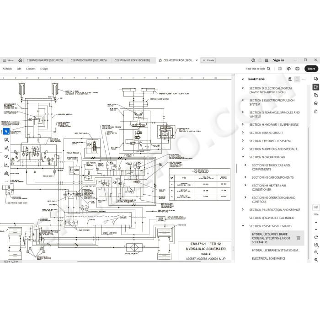This screenshot has width=320, height=320.
Task: Switch to CEBM020804.PDF tab
Action: (x=45, y=60)
